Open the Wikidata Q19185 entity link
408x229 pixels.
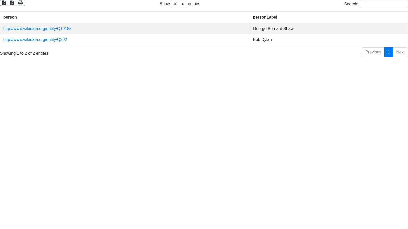pyautogui.click(x=37, y=29)
